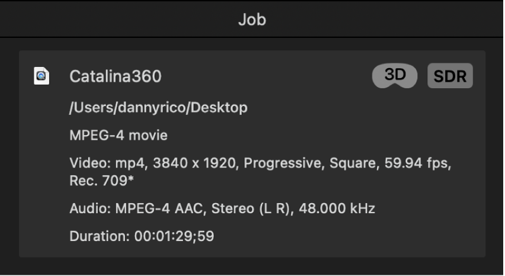Select the Catalina360 job name

coord(115,76)
